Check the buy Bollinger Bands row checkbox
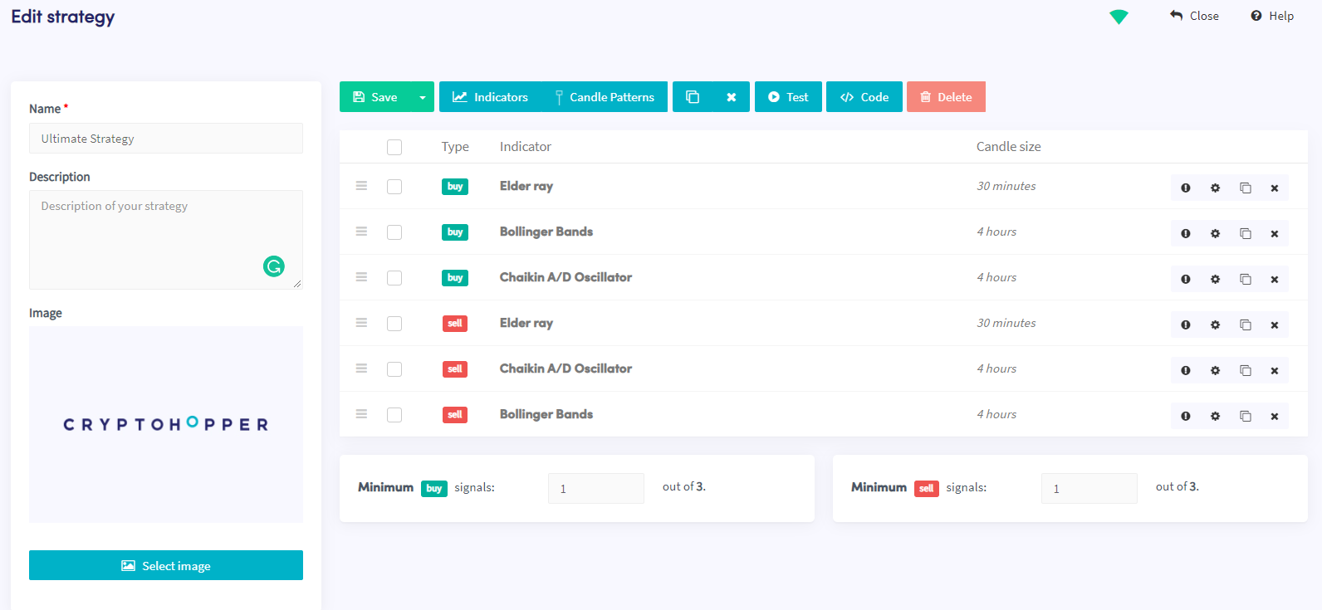Viewport: 1322px width, 610px height. tap(394, 232)
